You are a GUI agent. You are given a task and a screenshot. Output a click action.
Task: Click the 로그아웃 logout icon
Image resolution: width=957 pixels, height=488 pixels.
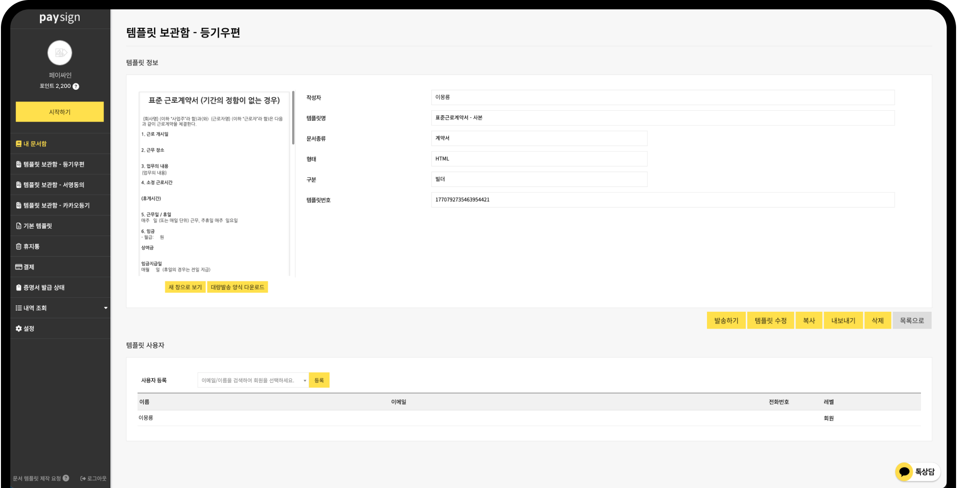click(x=83, y=479)
